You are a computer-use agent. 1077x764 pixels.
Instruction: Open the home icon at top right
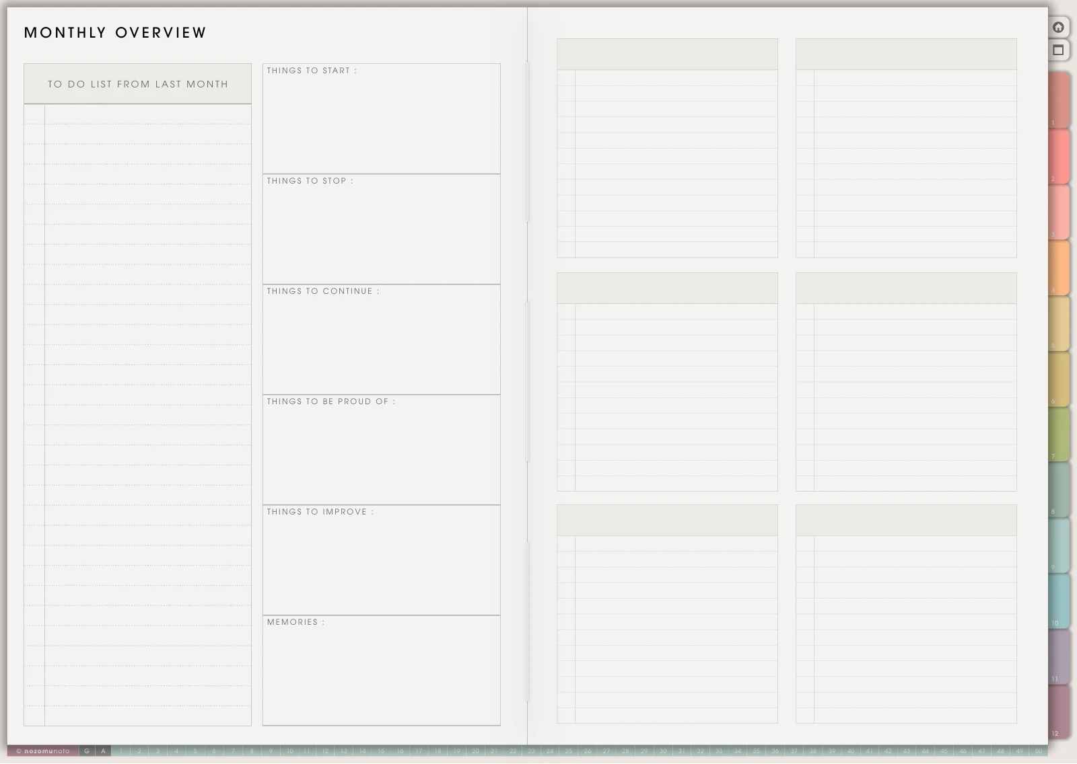click(1059, 28)
